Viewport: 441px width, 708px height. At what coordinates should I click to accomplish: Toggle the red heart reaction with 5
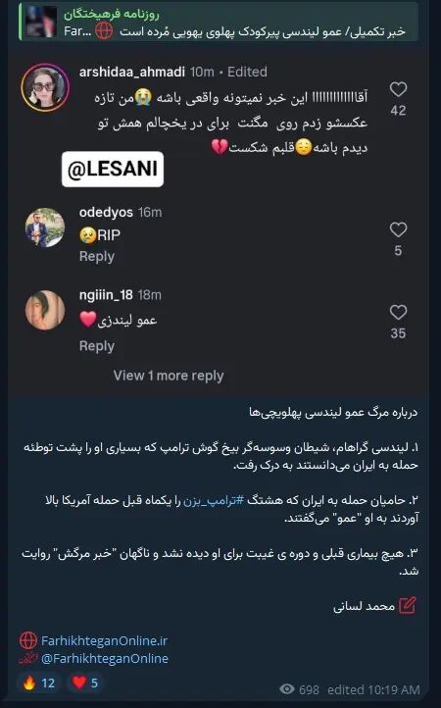[86, 683]
